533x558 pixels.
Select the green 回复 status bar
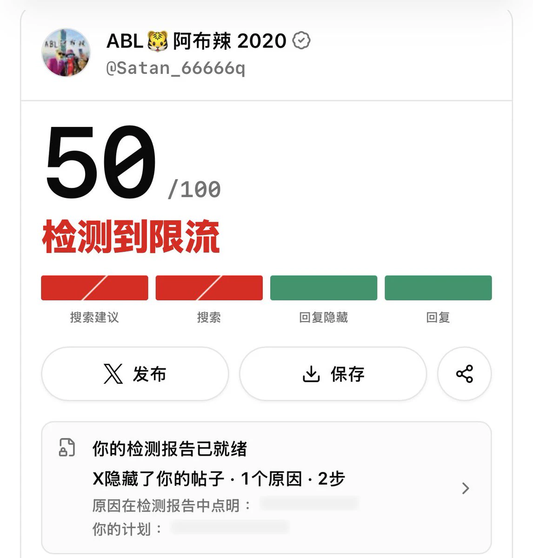[438, 288]
